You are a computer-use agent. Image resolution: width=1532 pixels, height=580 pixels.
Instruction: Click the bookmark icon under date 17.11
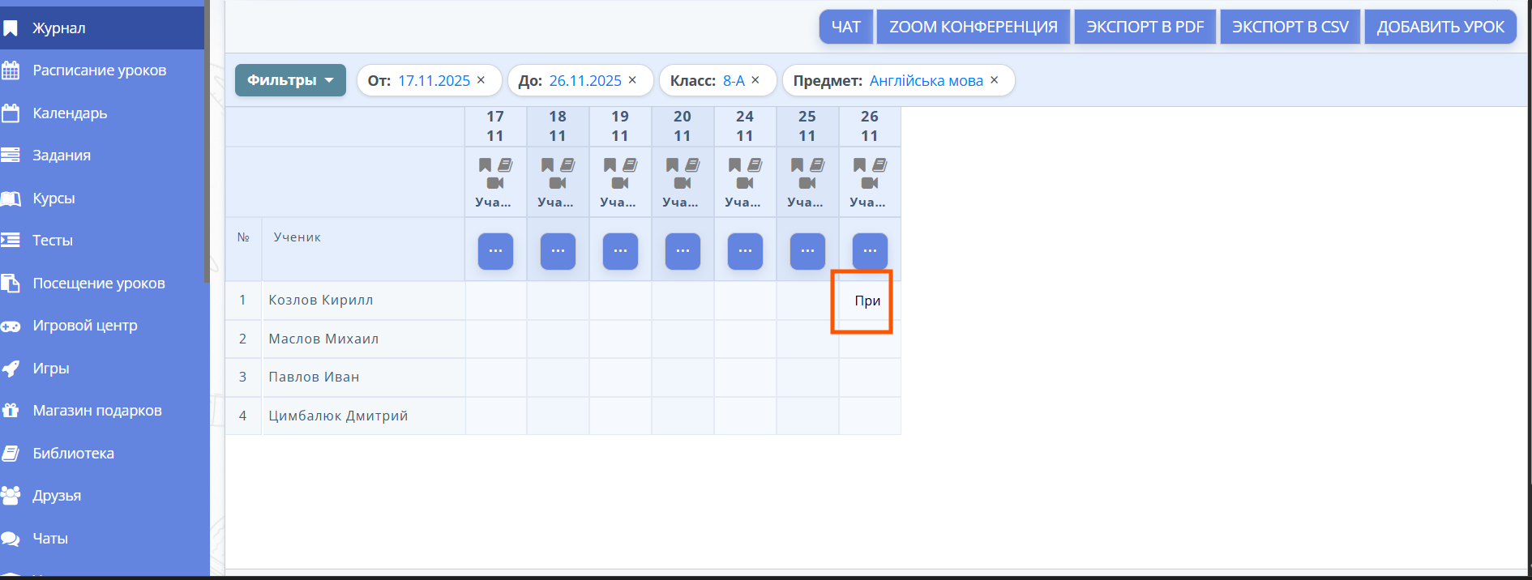485,165
